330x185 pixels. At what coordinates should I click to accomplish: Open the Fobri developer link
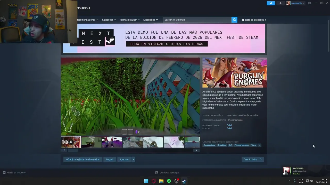point(229,125)
